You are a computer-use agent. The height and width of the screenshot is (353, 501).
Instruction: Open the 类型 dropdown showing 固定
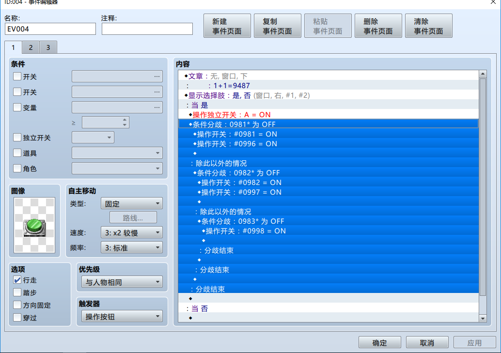coord(132,203)
